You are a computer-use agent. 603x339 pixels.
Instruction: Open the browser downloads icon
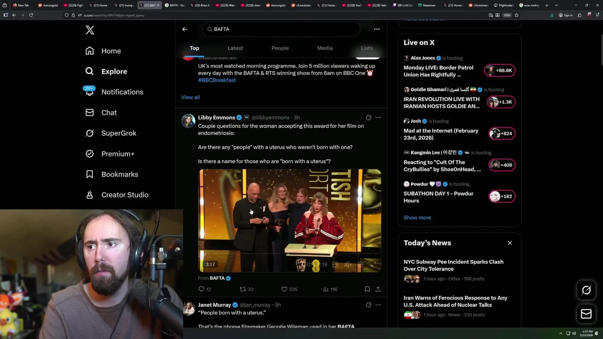tap(552, 15)
